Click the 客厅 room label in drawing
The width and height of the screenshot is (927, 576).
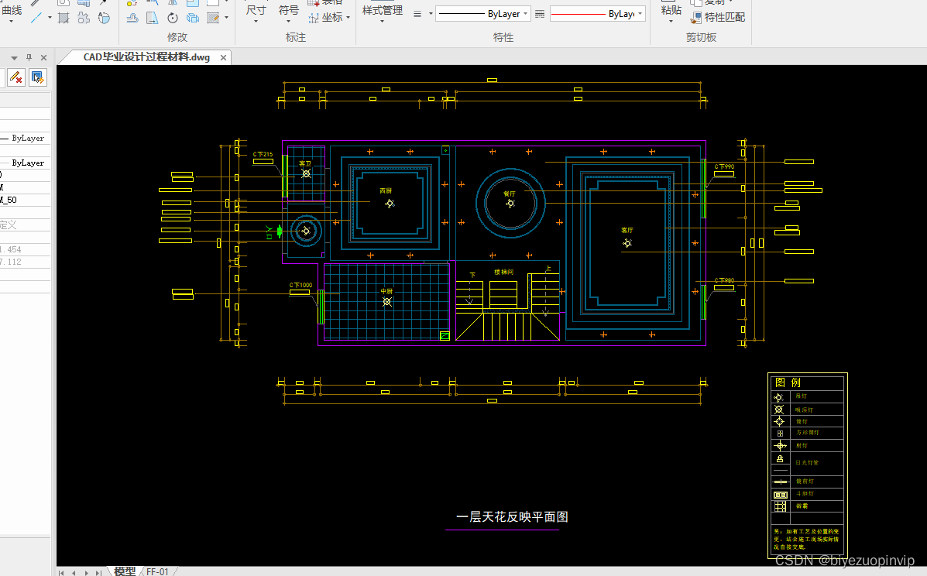pos(627,231)
